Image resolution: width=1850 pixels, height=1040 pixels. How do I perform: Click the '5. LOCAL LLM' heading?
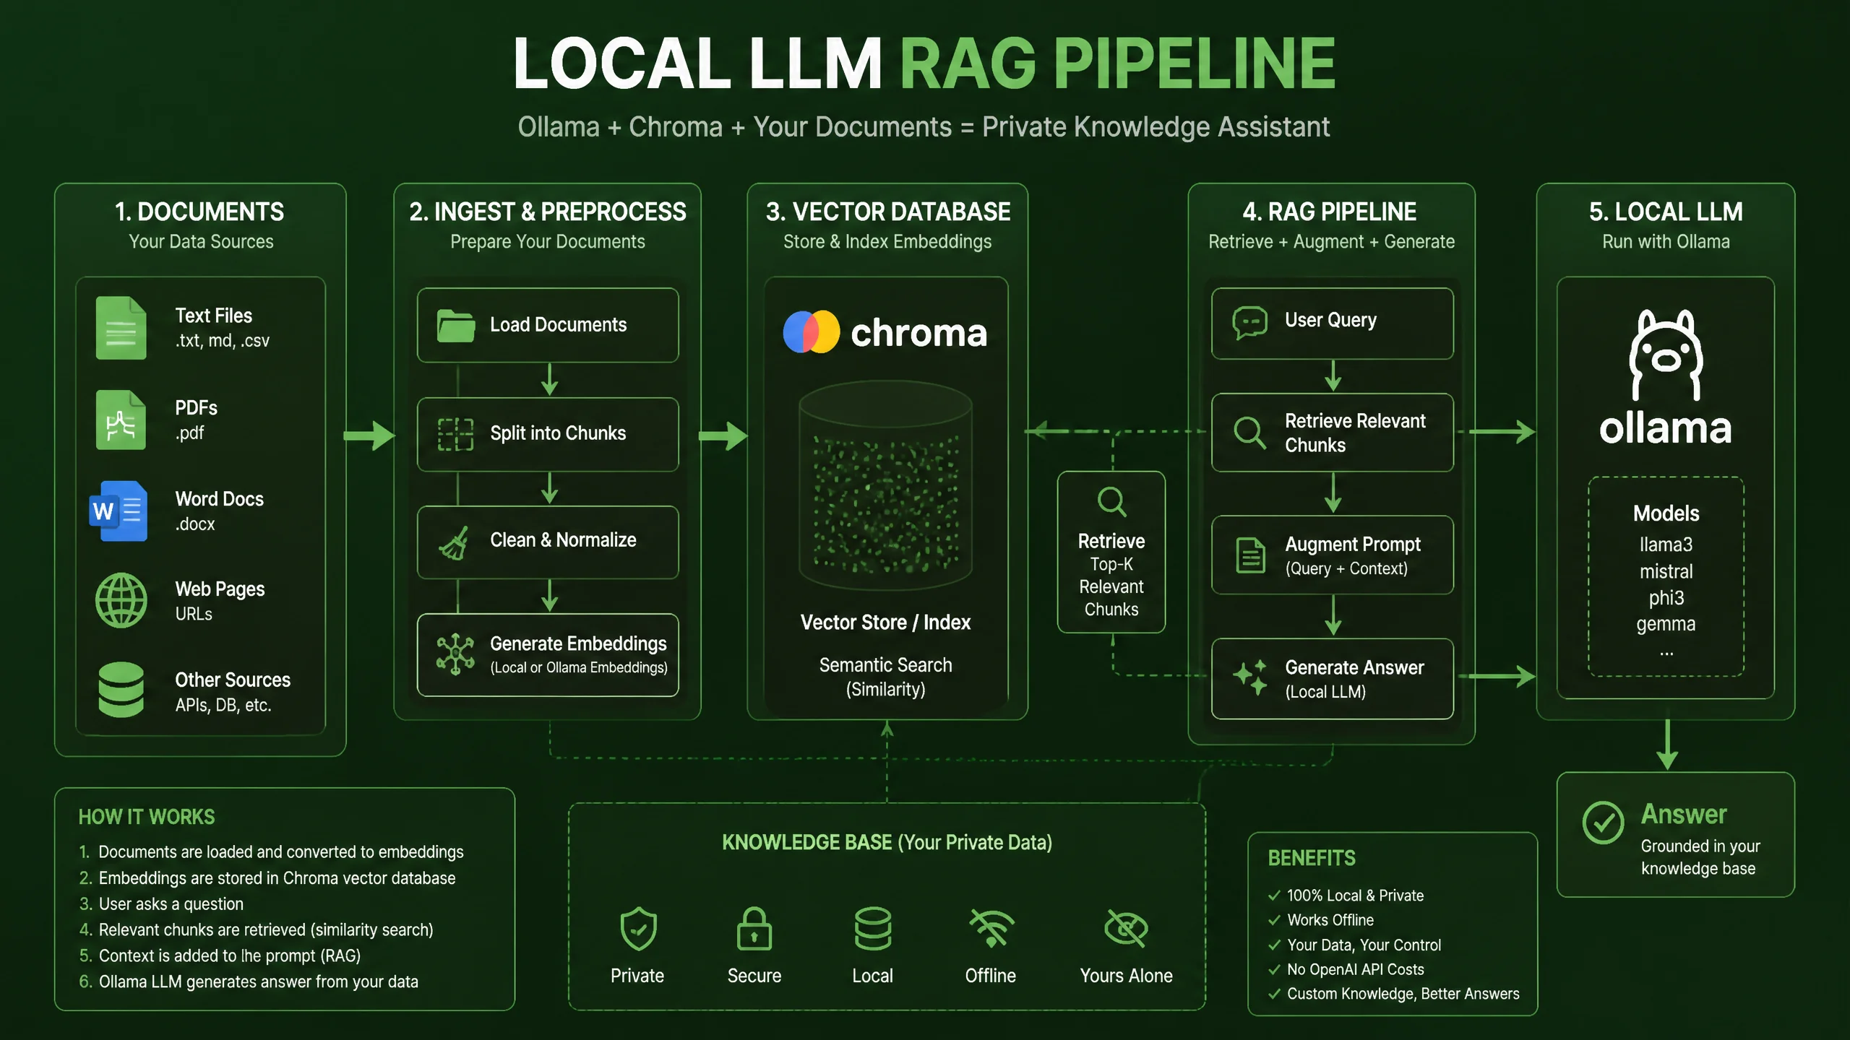pos(1666,212)
